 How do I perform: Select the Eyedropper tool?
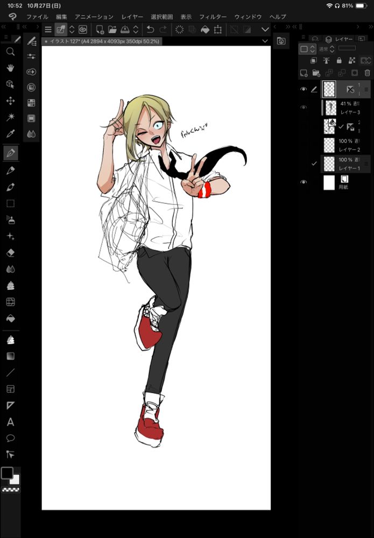tap(10, 134)
